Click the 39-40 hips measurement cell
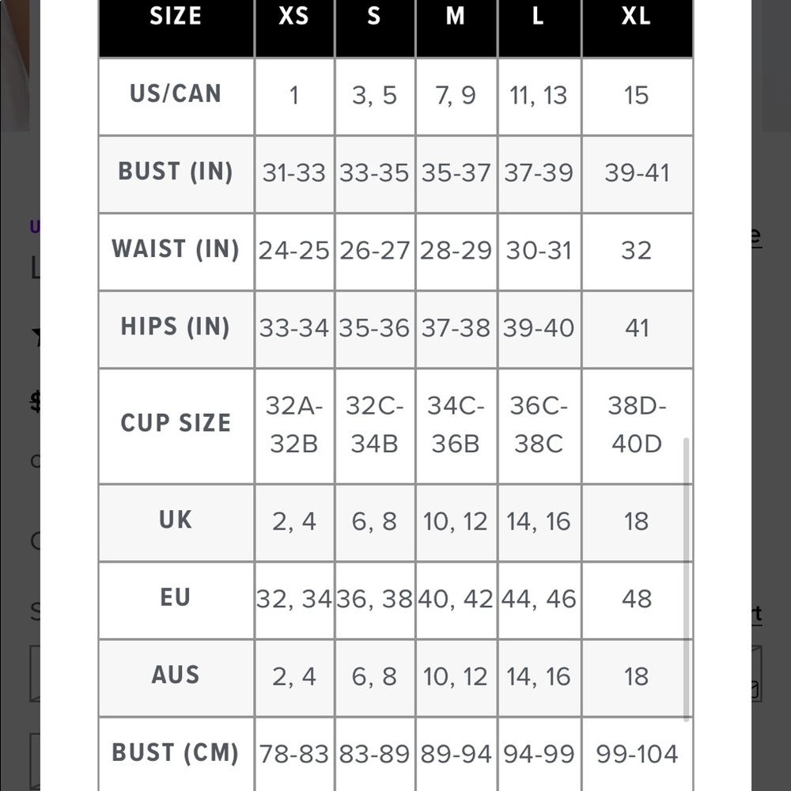Viewport: 791px width, 791px height. pos(539,329)
